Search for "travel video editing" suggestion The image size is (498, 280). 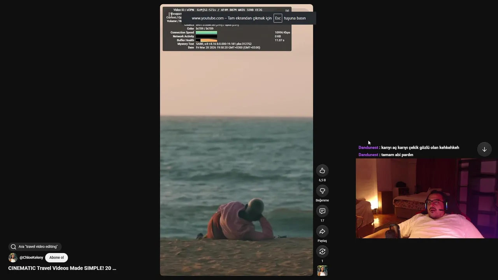pyautogui.click(x=35, y=247)
